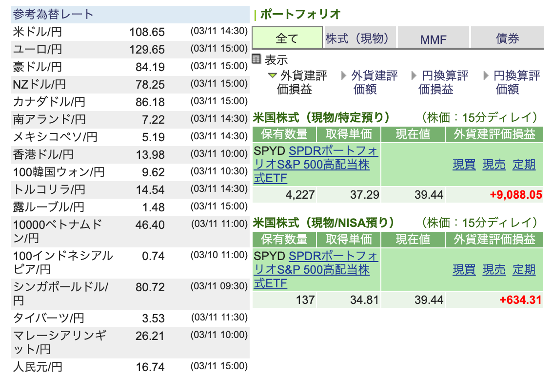Click 定期 in the 特定預り SPYD row
This screenshot has height=375, width=553.
tap(524, 165)
